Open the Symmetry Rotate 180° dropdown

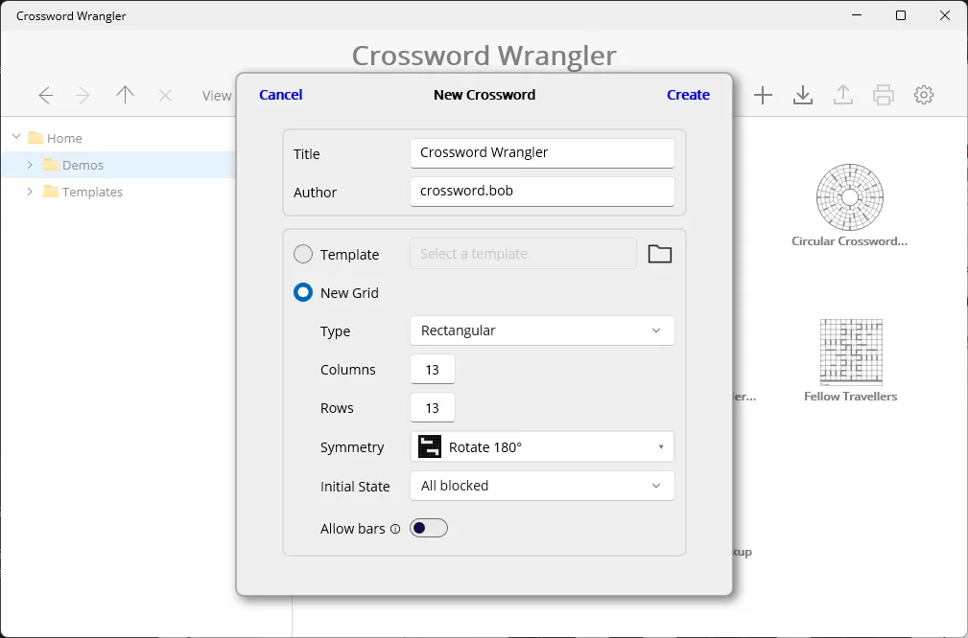(x=542, y=446)
